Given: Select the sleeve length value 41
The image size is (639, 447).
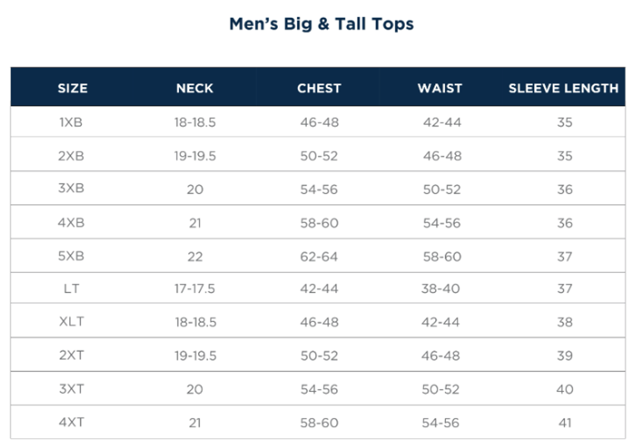Looking at the screenshot, I should click(564, 422).
